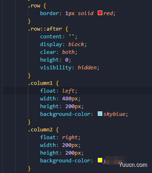Place cursor on .row selector

34,6
